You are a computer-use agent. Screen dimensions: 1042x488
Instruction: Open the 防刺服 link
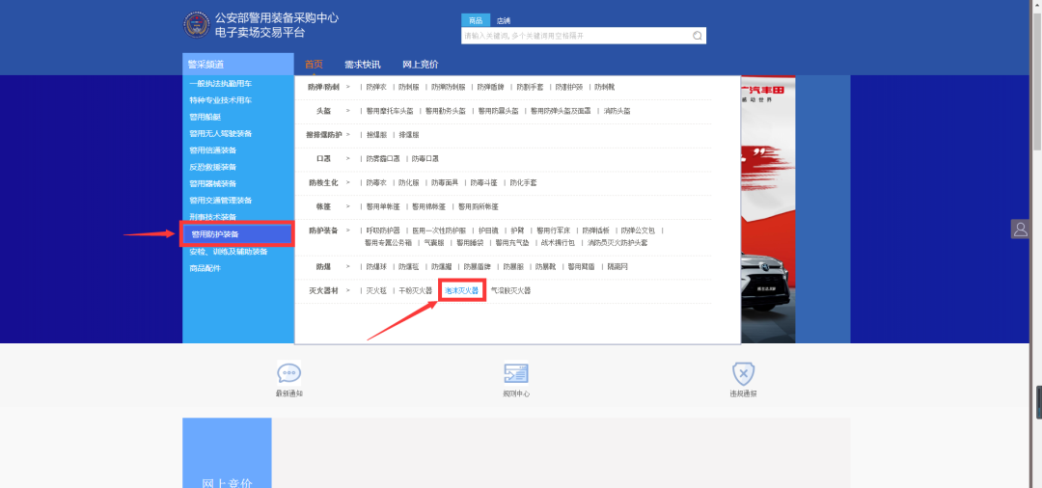pyautogui.click(x=409, y=87)
